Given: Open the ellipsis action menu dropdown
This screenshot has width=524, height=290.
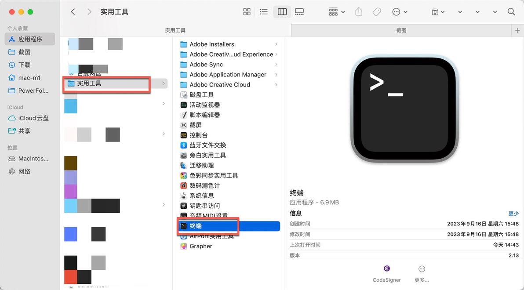Looking at the screenshot, I should point(400,12).
